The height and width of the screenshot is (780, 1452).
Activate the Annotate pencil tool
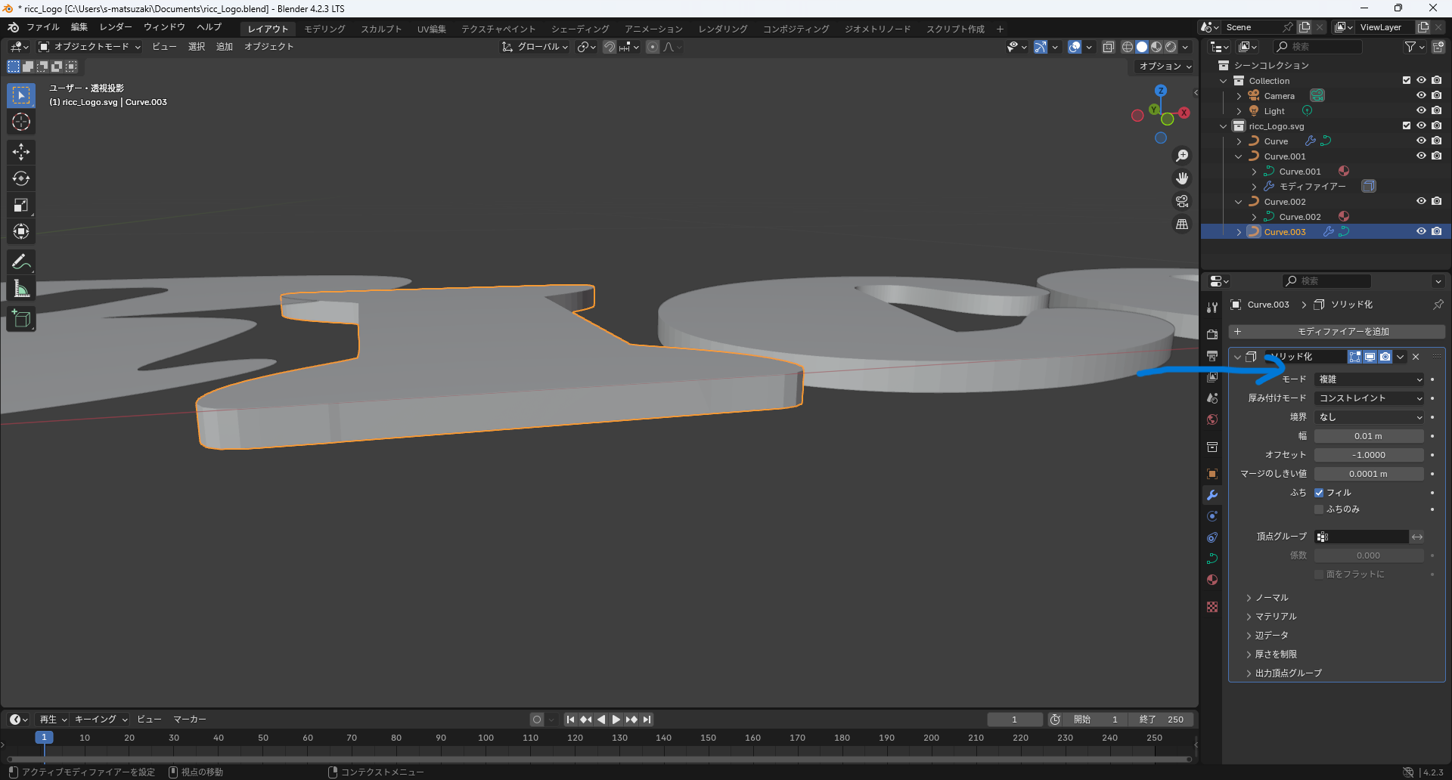(x=21, y=262)
